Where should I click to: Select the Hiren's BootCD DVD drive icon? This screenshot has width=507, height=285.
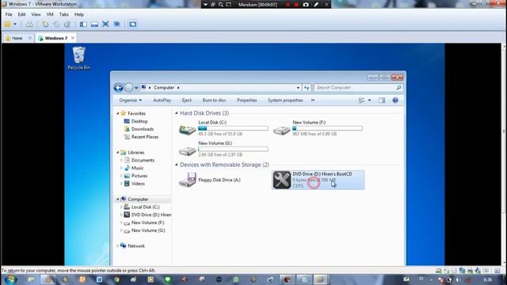pos(282,180)
